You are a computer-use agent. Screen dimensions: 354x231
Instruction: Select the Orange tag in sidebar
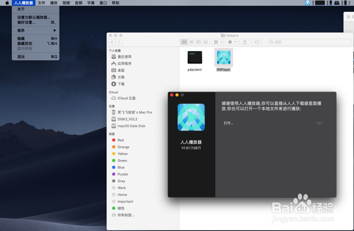click(121, 147)
